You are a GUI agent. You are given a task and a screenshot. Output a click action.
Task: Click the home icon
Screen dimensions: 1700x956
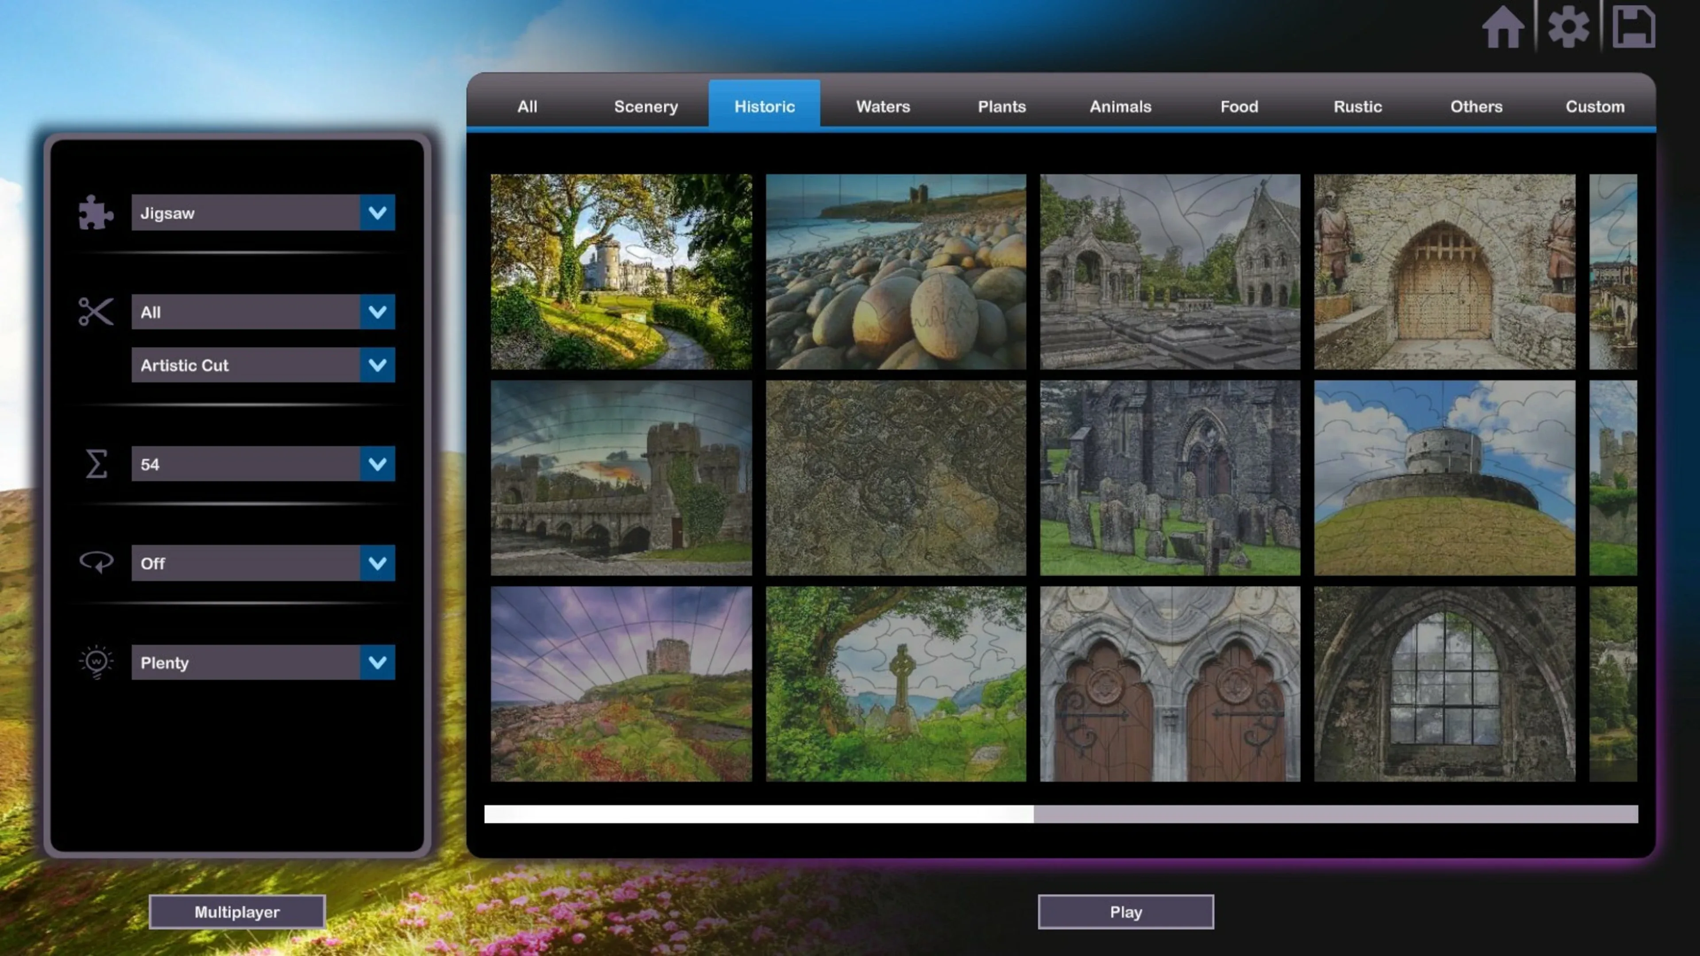point(1503,27)
